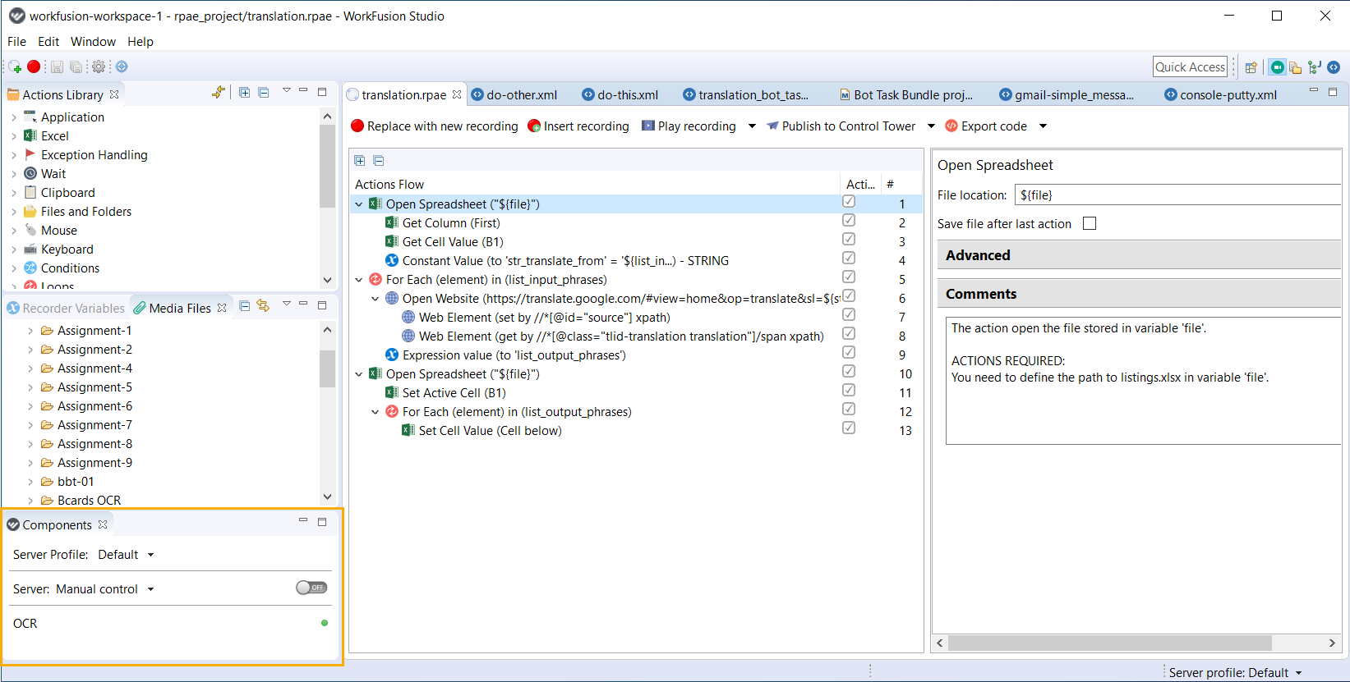Toggle active checkbox for Set Cell Value row
This screenshot has height=682, width=1350.
(x=849, y=428)
